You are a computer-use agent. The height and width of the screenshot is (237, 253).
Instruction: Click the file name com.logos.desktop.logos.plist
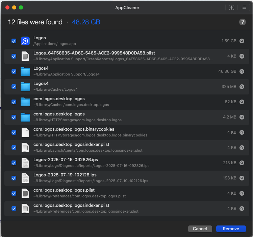point(64,190)
